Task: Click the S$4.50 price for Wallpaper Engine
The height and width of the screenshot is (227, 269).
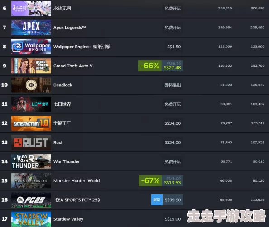Action: 174,47
